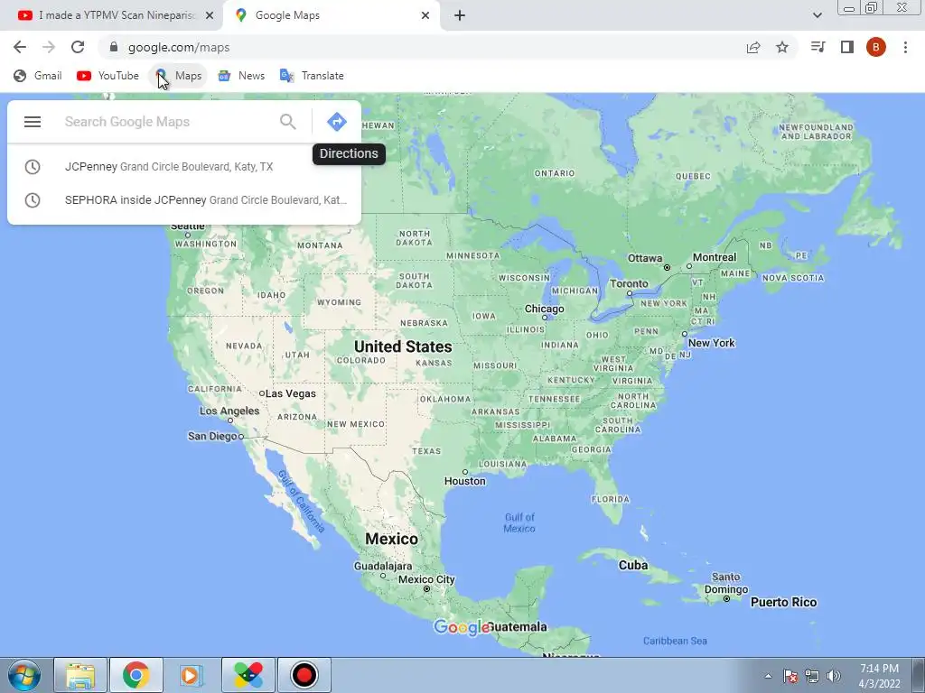The image size is (925, 693).
Task: Open the Translate bookmark
Action: pos(312,76)
